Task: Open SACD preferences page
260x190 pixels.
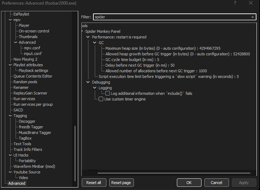Action: [18, 110]
